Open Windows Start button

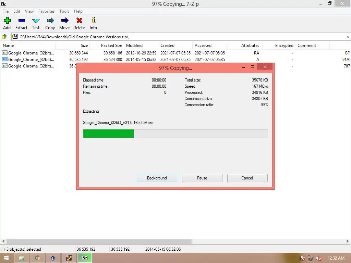point(6,258)
